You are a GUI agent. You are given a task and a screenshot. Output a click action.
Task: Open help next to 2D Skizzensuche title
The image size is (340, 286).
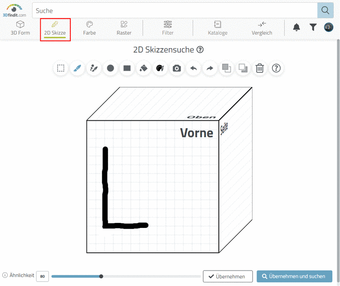200,50
